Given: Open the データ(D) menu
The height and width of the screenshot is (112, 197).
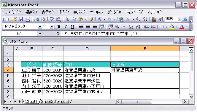Looking at the screenshot, I should pyautogui.click(x=114, y=12).
